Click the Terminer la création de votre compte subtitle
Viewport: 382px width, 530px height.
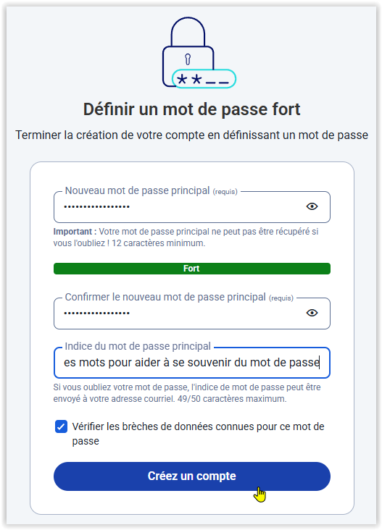[191, 135]
